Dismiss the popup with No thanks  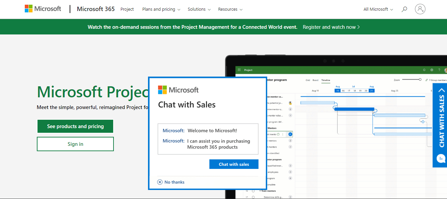[171, 182]
